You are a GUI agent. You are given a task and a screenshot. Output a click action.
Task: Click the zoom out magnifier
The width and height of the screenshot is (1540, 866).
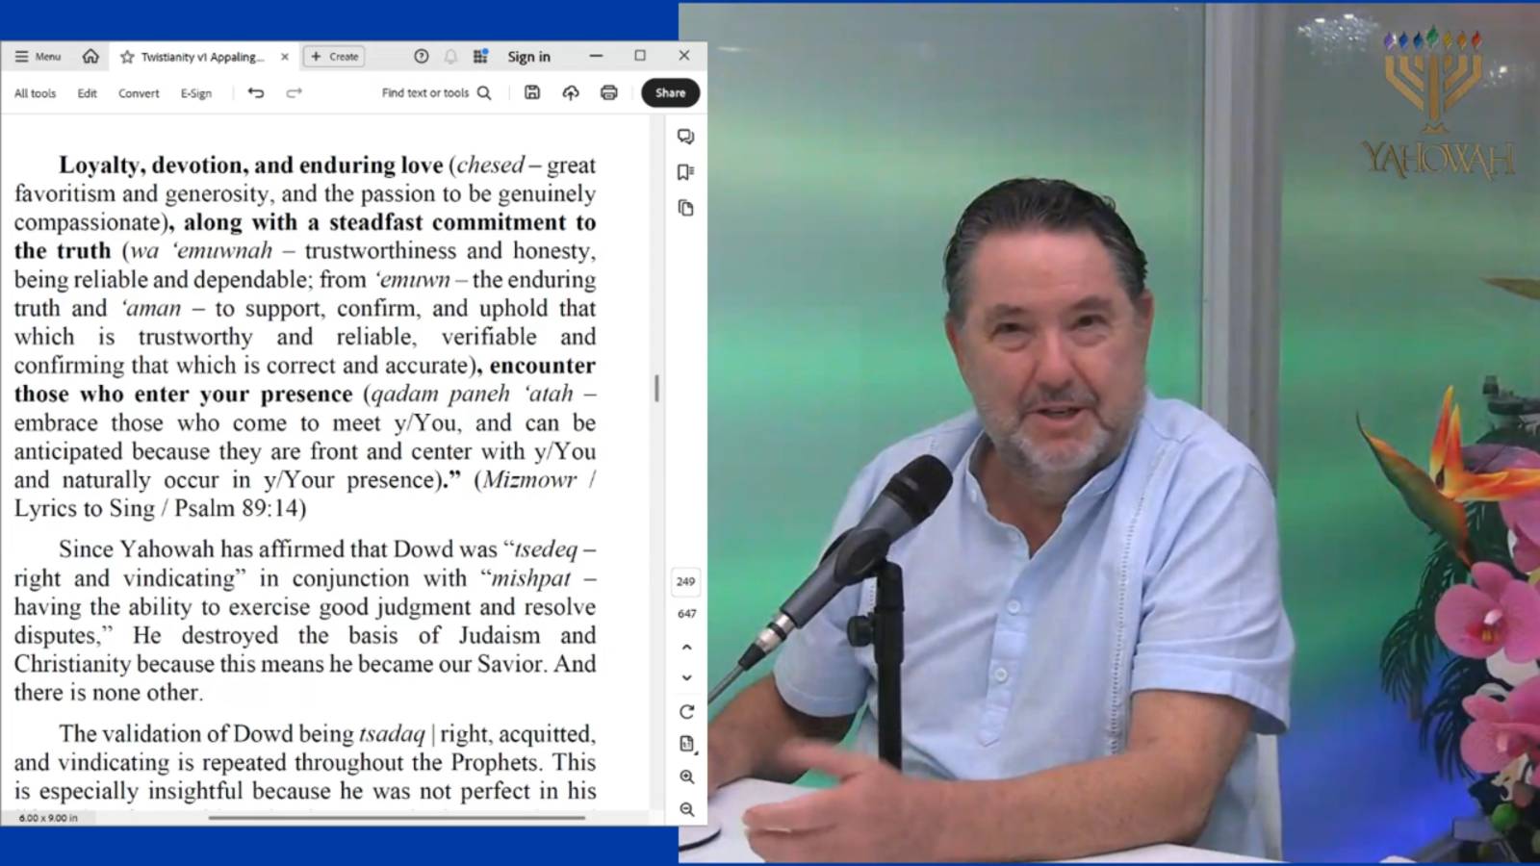click(x=686, y=809)
